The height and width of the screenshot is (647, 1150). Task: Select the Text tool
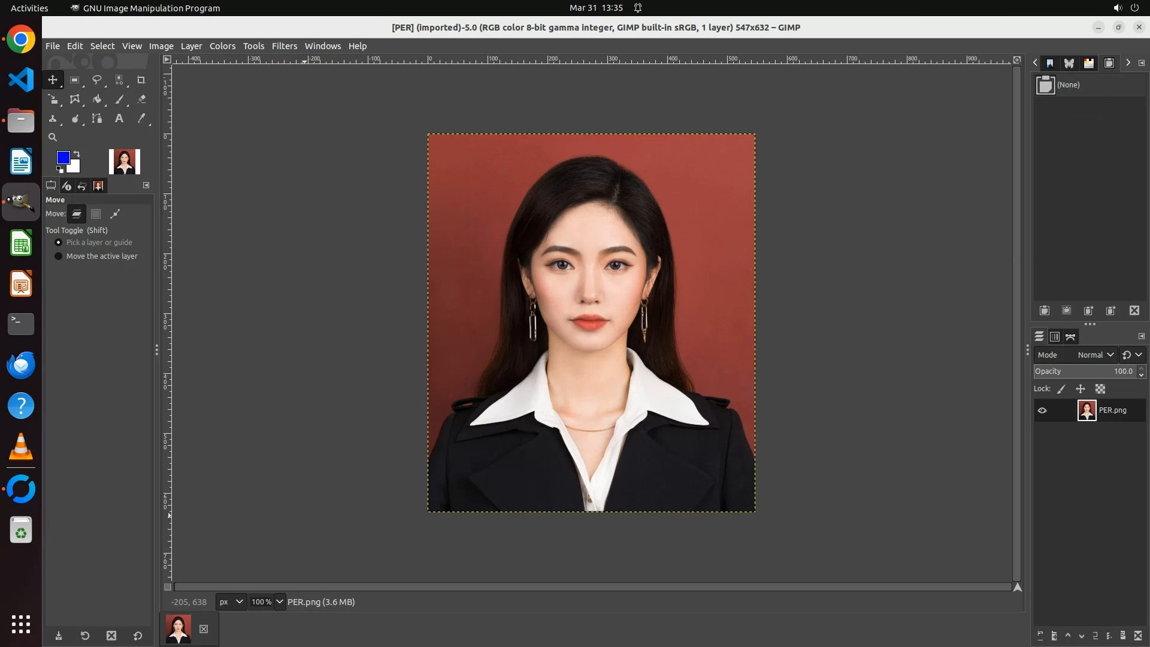(119, 119)
